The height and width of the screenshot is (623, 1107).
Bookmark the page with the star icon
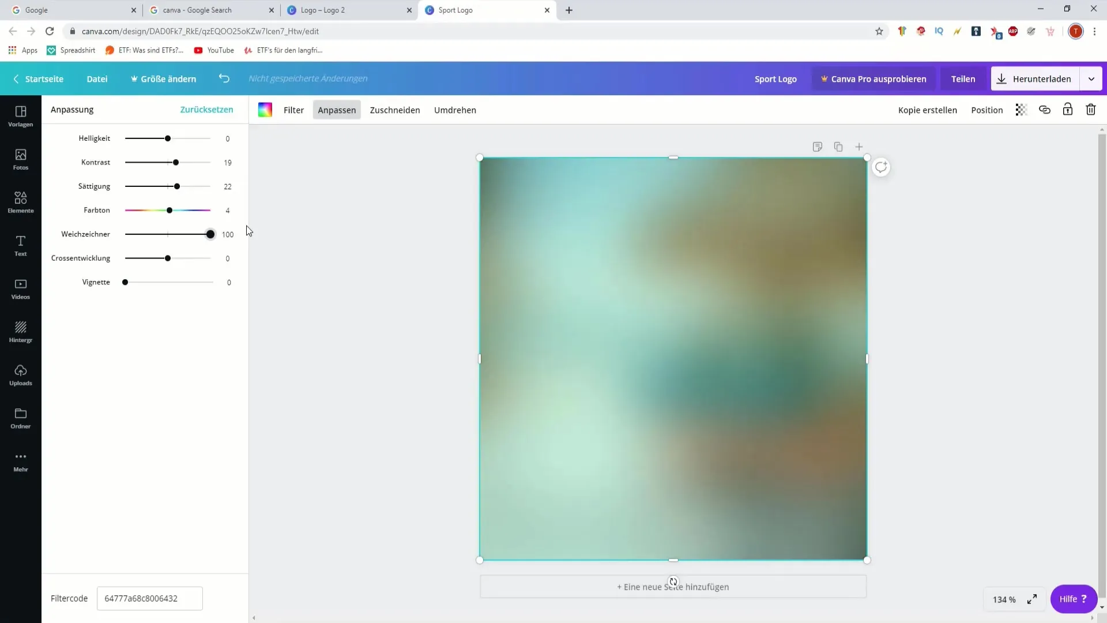(x=879, y=31)
